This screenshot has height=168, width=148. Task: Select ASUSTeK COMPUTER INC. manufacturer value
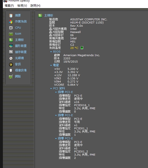(89, 19)
